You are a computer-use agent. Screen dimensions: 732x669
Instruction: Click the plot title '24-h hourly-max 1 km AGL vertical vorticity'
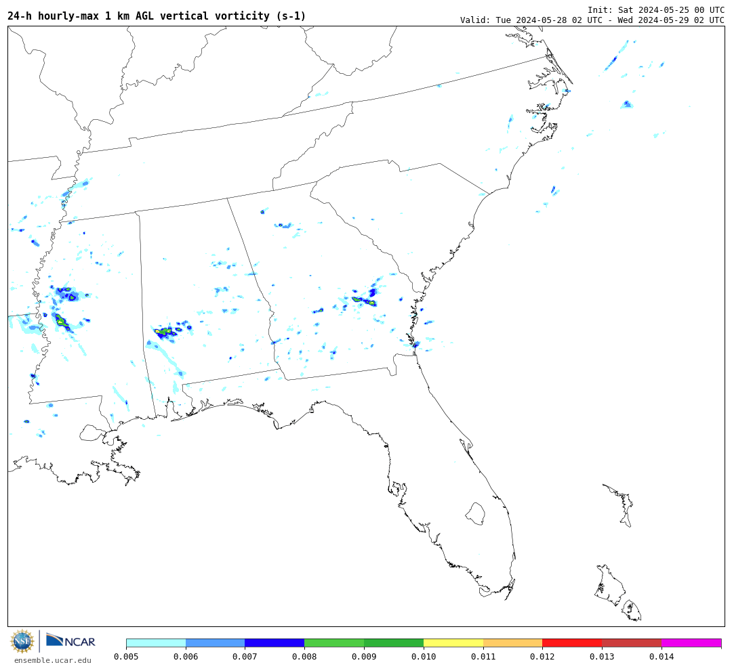click(x=157, y=16)
